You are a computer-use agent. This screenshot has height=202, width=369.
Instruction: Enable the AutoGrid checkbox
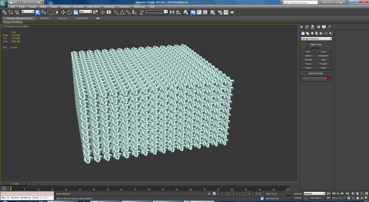coord(308,48)
